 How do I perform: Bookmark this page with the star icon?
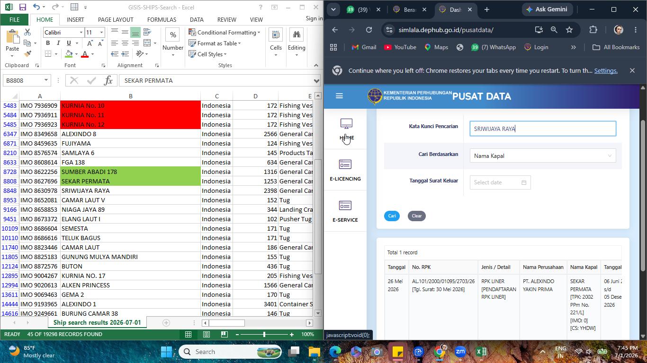click(x=569, y=30)
